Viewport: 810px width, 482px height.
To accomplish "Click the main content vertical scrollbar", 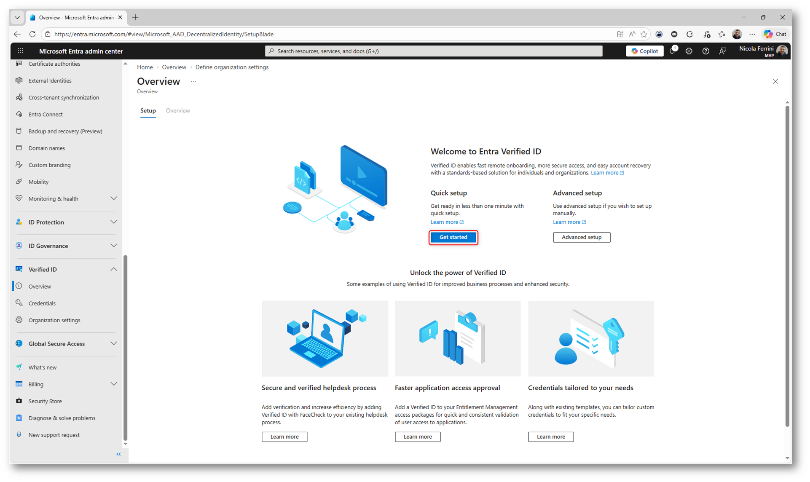I will tap(787, 265).
